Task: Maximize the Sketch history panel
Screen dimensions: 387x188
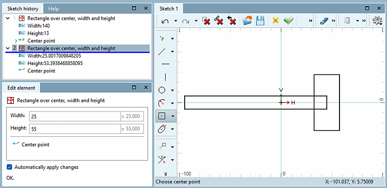Action: (x=134, y=8)
